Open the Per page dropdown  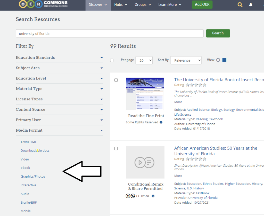coord(144,60)
